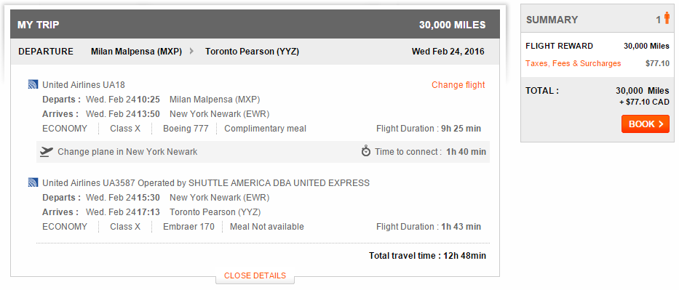Click the 30,000 MILES header total

(452, 25)
